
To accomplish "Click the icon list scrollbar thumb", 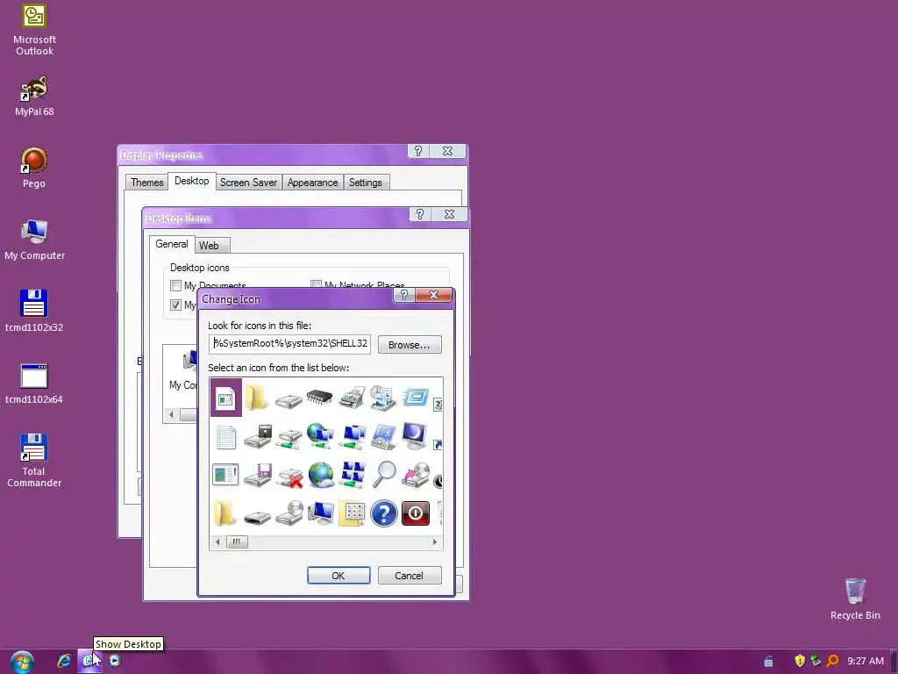I will (237, 541).
